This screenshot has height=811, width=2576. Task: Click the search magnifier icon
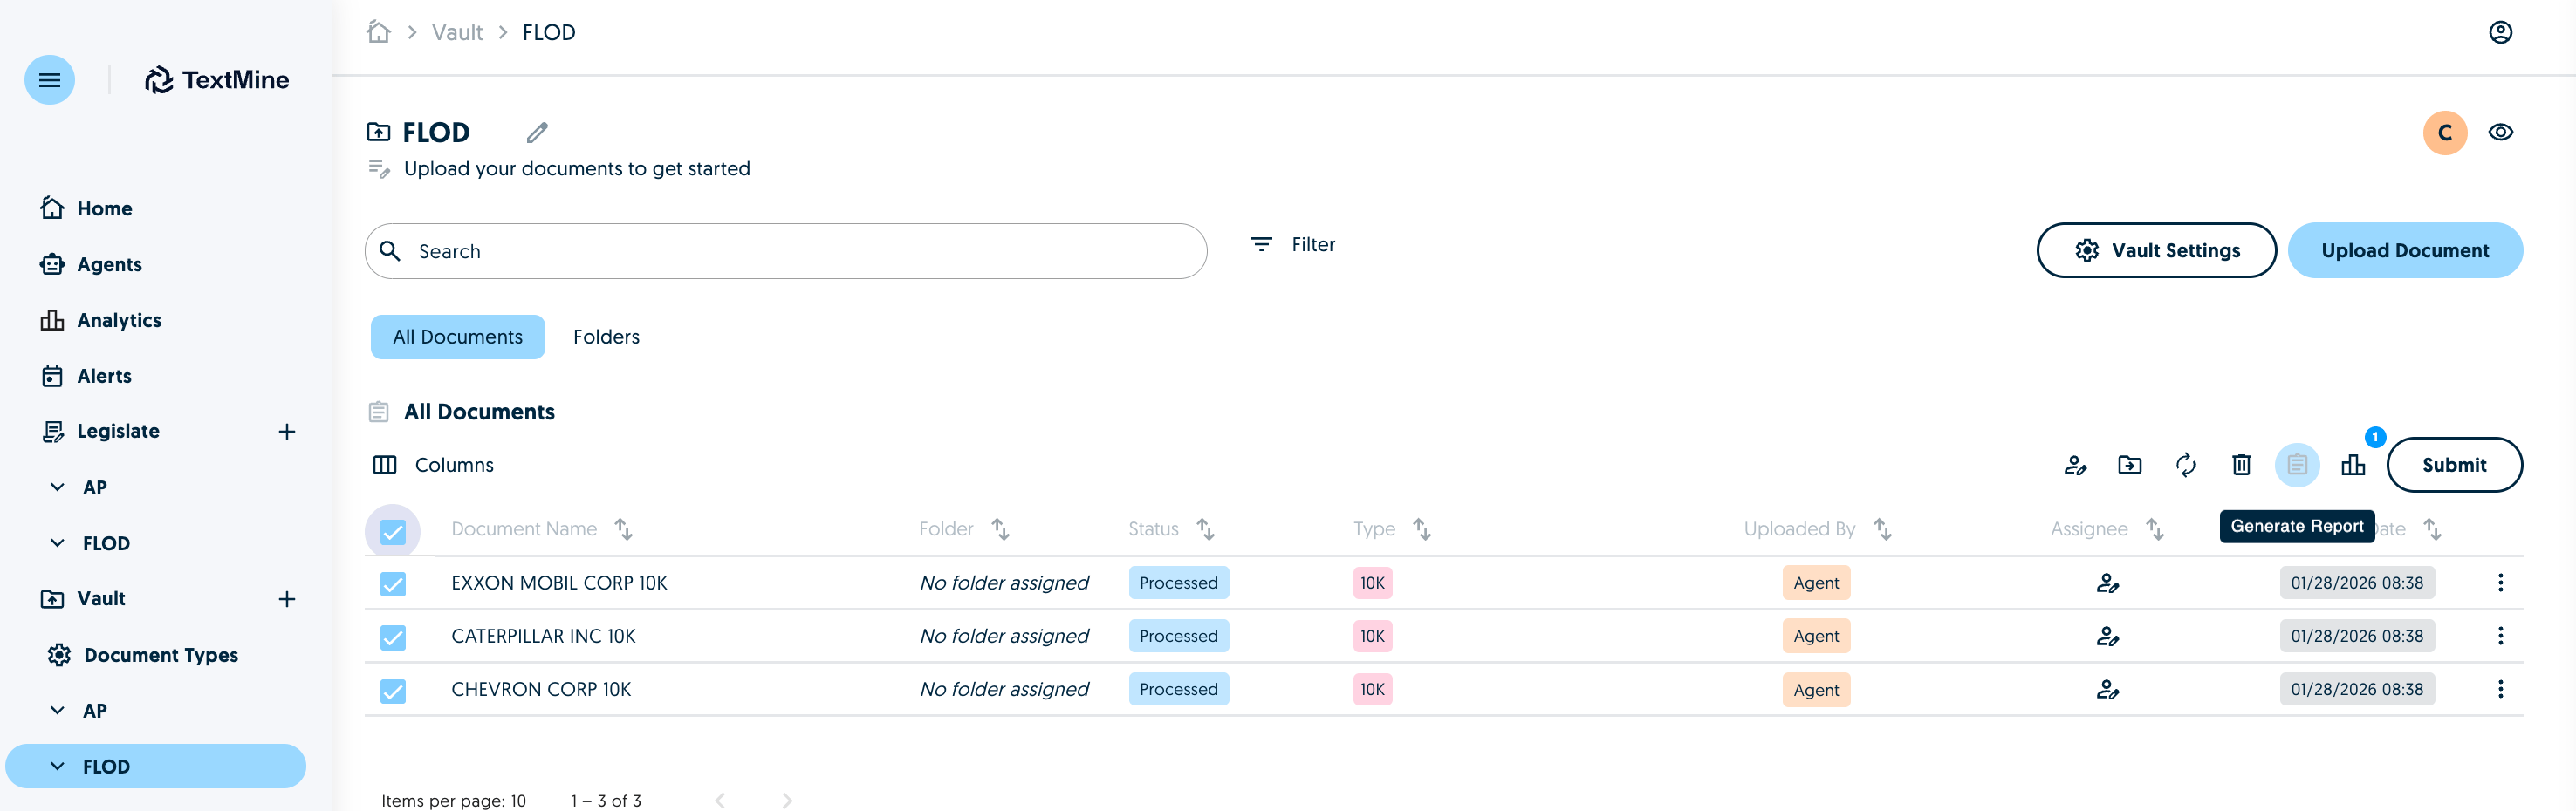pyautogui.click(x=390, y=250)
